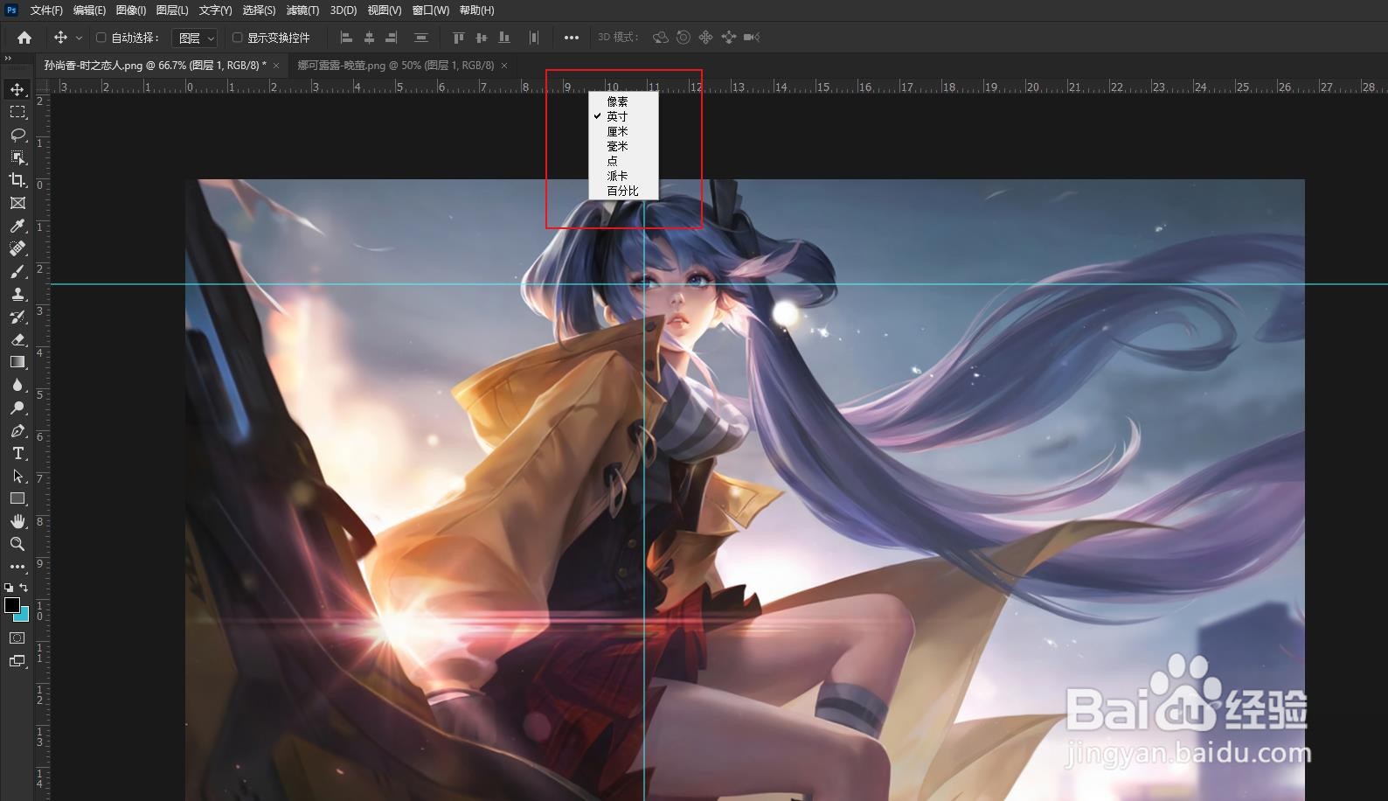This screenshot has height=801, width=1388.
Task: Align right edges button
Action: tap(392, 38)
